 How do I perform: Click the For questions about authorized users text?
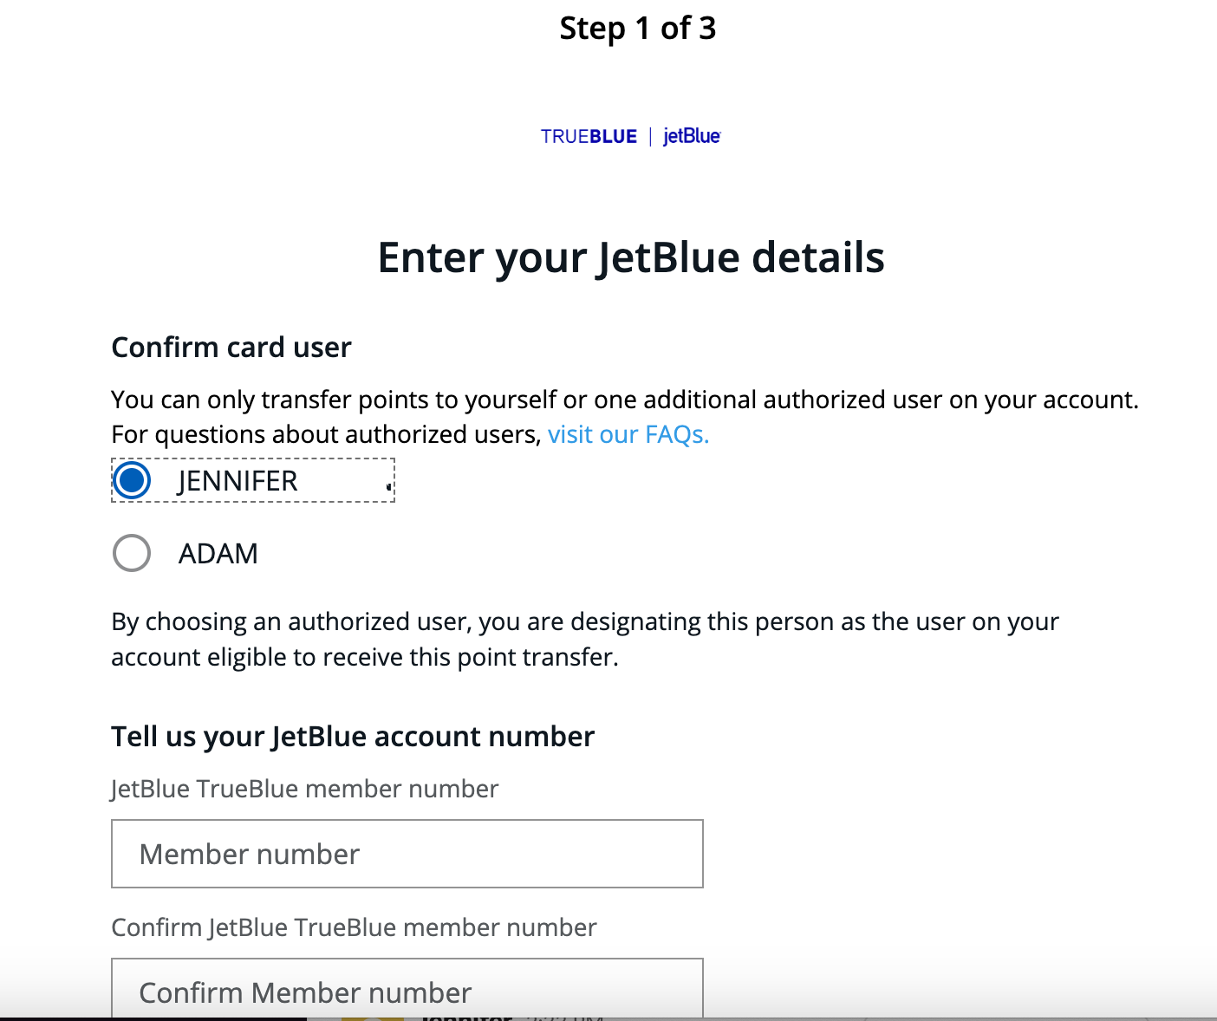[x=327, y=434]
